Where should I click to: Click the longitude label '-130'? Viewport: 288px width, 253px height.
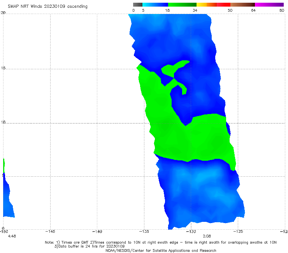click(x=191, y=231)
